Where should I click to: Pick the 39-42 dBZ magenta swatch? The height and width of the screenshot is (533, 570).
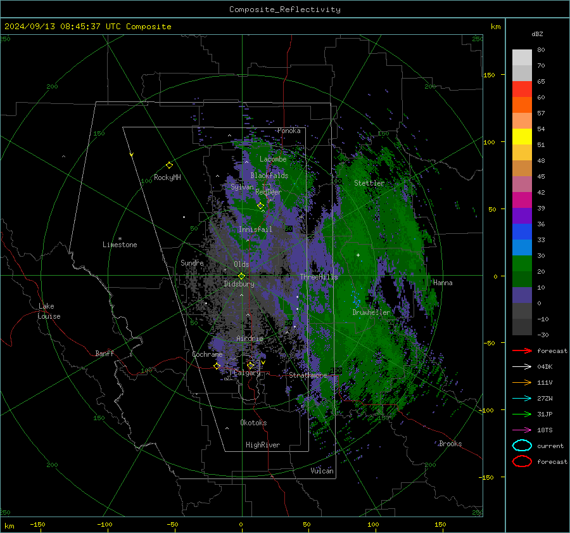[522, 200]
